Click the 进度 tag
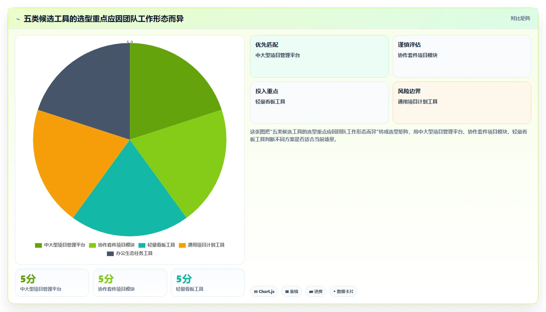 tap(316, 291)
